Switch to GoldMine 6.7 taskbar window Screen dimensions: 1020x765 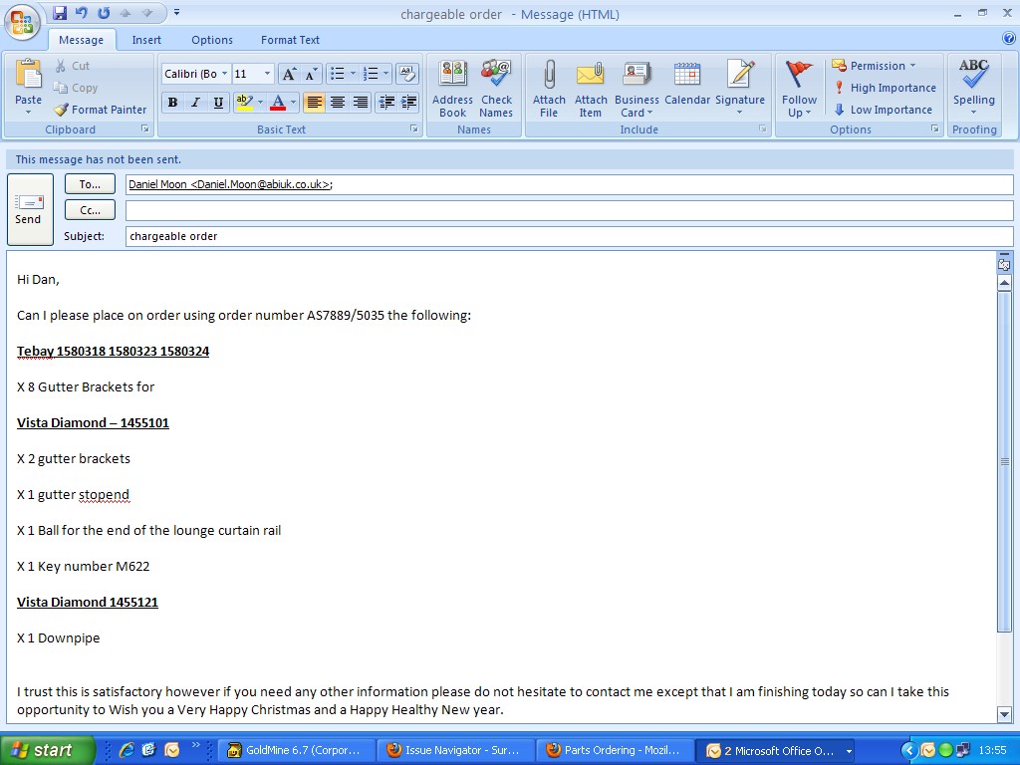point(295,750)
